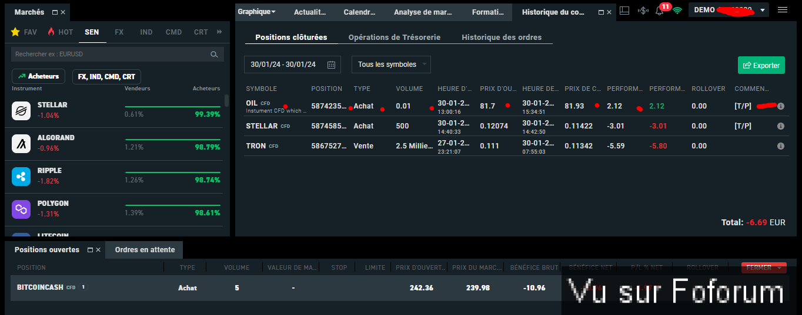Viewport: 802px width, 315px height.
Task: Toggle the Acheteurs sentiment filter
Action: pos(38,76)
